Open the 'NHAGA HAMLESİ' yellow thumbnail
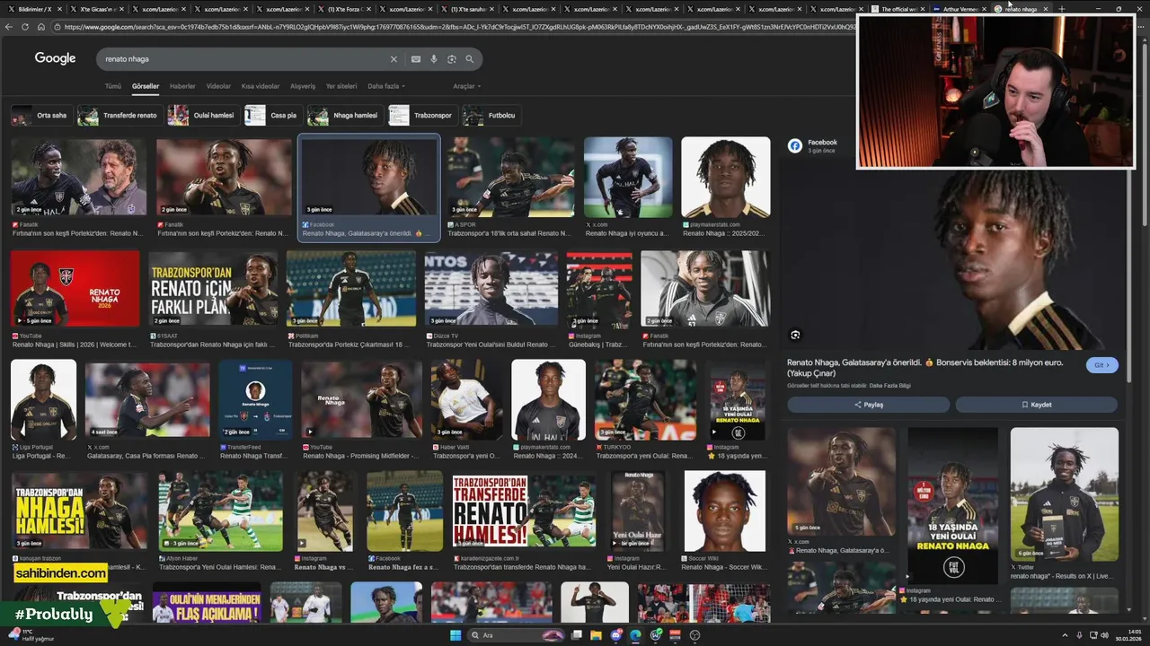The image size is (1150, 646). tap(79, 511)
